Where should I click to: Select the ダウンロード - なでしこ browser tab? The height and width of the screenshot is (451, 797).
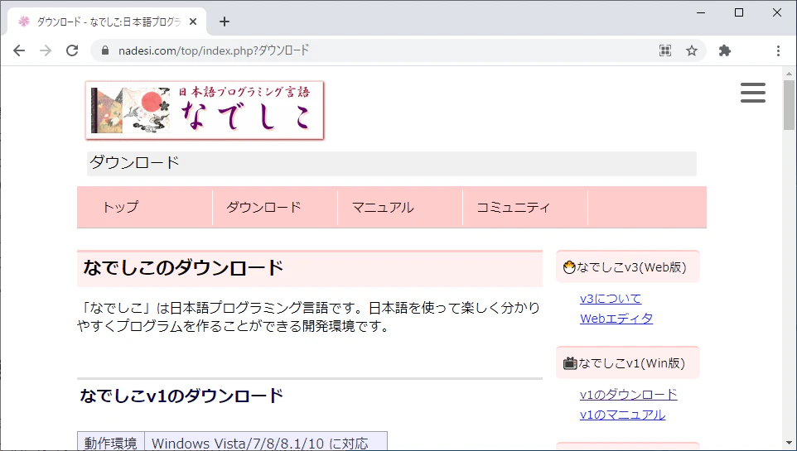coord(107,22)
